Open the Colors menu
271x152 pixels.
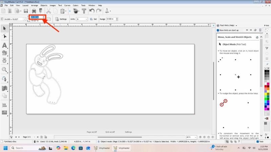76,5
